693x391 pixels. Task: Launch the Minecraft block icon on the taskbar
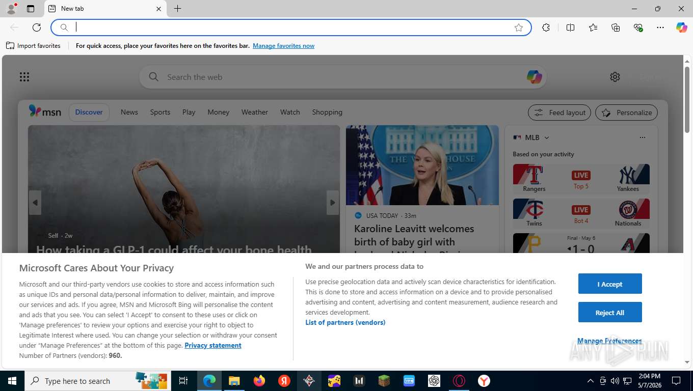click(x=384, y=381)
